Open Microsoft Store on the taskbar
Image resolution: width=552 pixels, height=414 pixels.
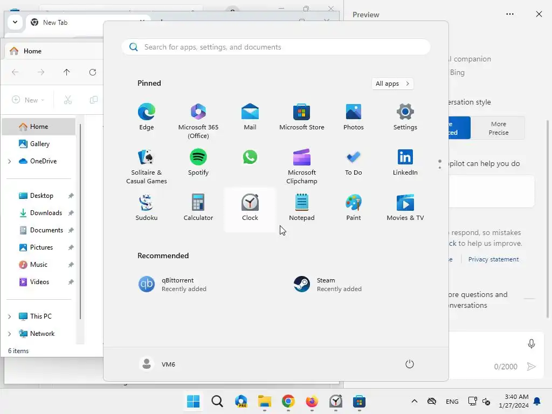[359, 401]
